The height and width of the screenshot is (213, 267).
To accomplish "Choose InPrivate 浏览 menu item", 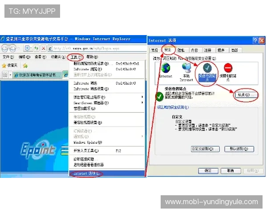I will coord(107,69).
